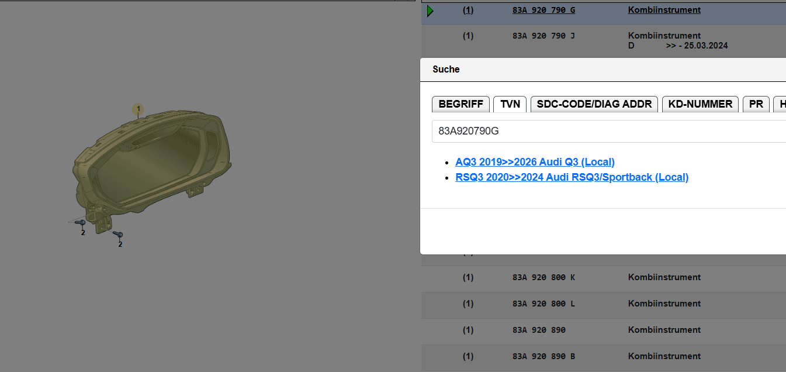786x372 pixels.
Task: Click part number 83A 920 790 G
Action: 543,10
